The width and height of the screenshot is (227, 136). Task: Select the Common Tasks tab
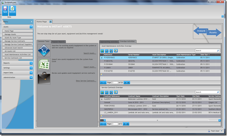point(44,41)
